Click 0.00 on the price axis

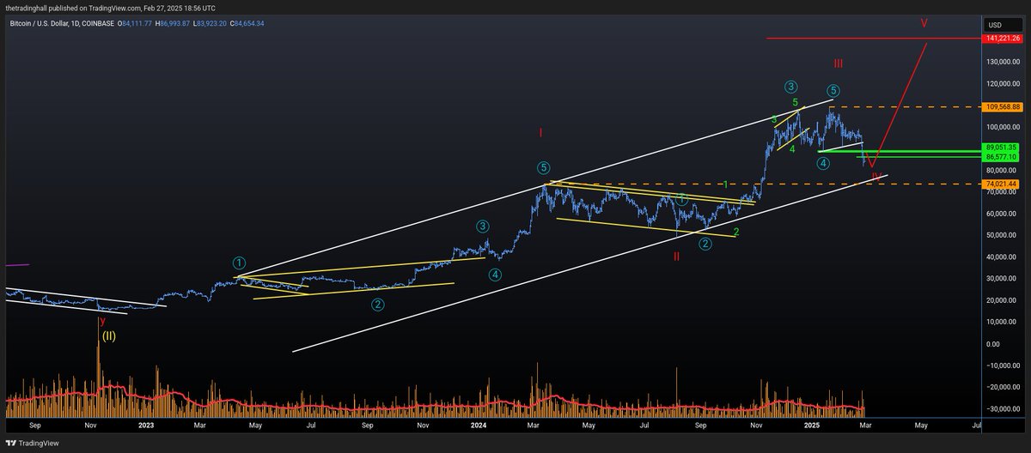click(995, 344)
